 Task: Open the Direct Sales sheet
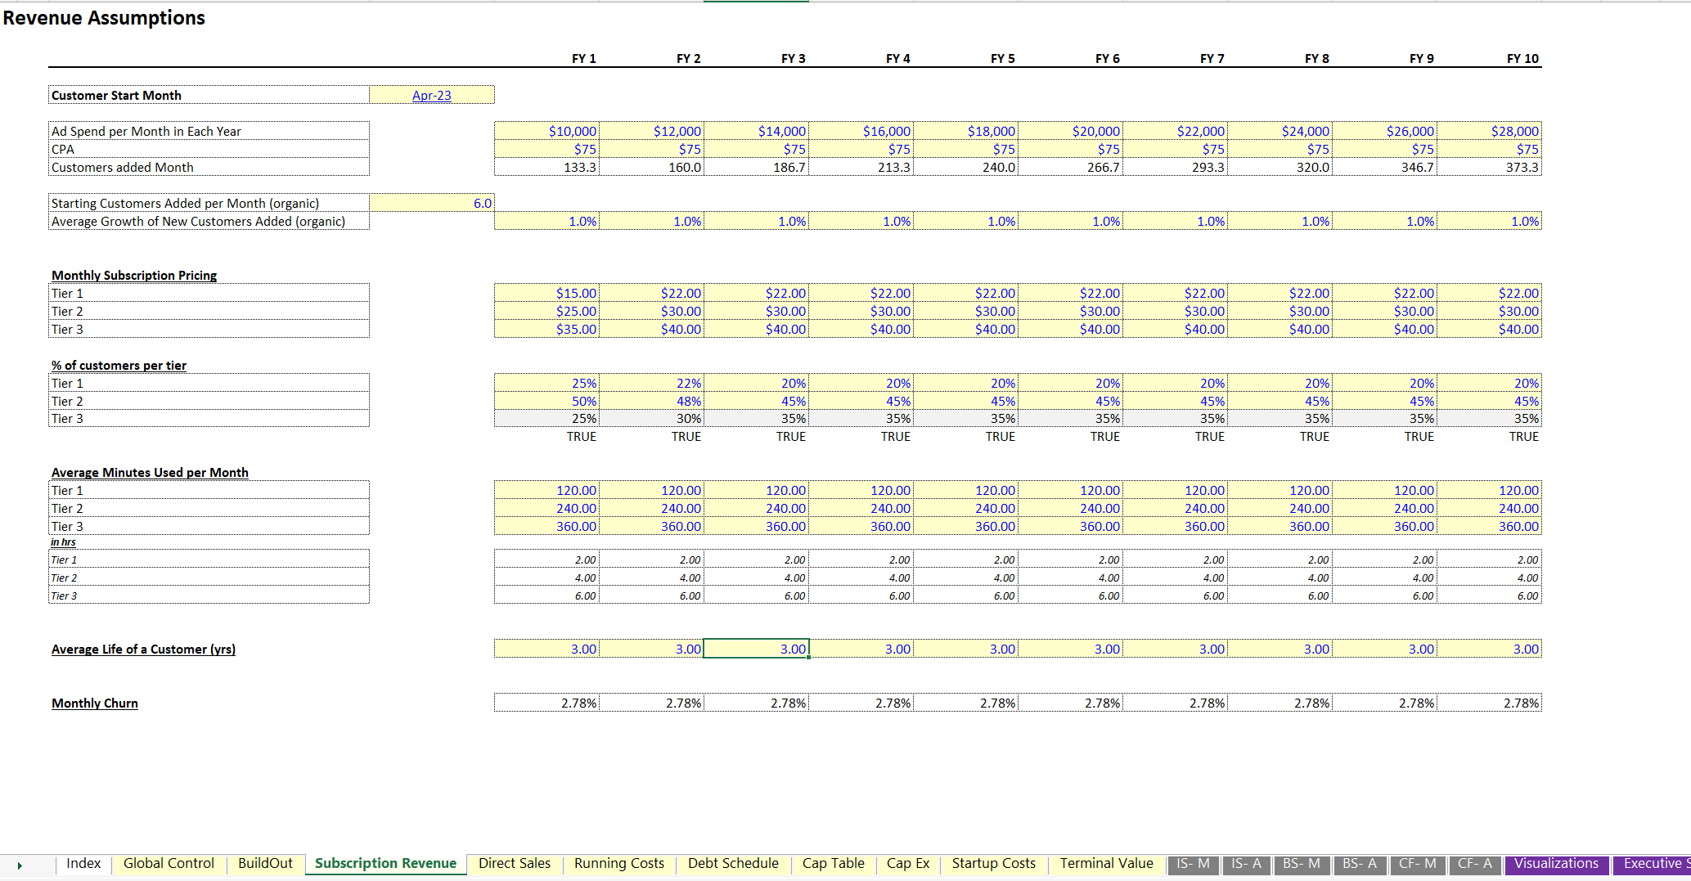(x=514, y=863)
